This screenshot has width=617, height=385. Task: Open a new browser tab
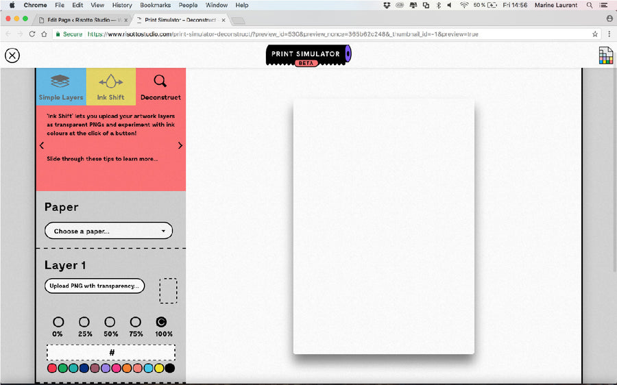(x=238, y=20)
